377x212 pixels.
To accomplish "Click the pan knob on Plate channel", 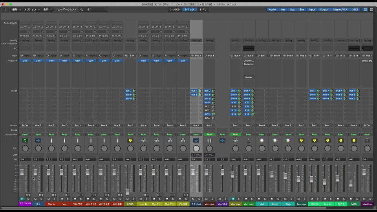I will pos(288,149).
